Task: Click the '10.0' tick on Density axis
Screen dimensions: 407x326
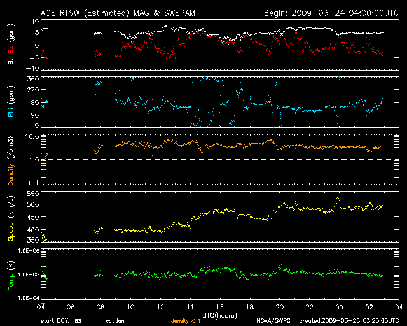Action: [x=32, y=136]
